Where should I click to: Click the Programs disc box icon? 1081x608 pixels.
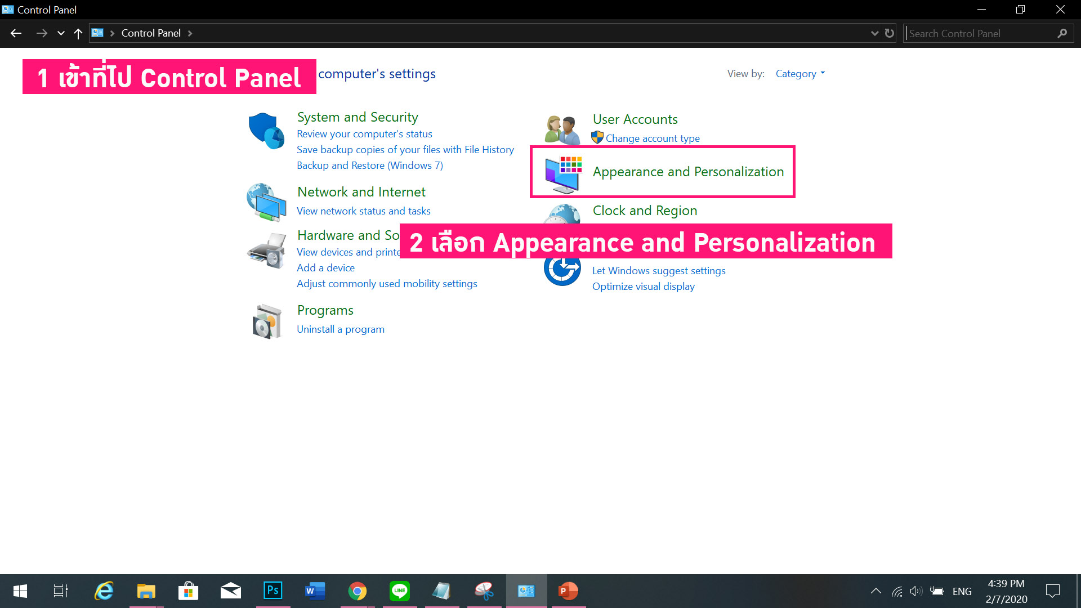266,321
